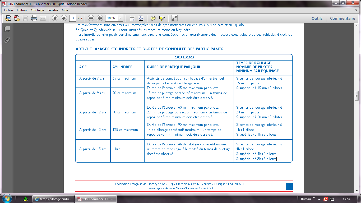
Task: Click the CYLINDREE column header
Action: click(x=122, y=67)
